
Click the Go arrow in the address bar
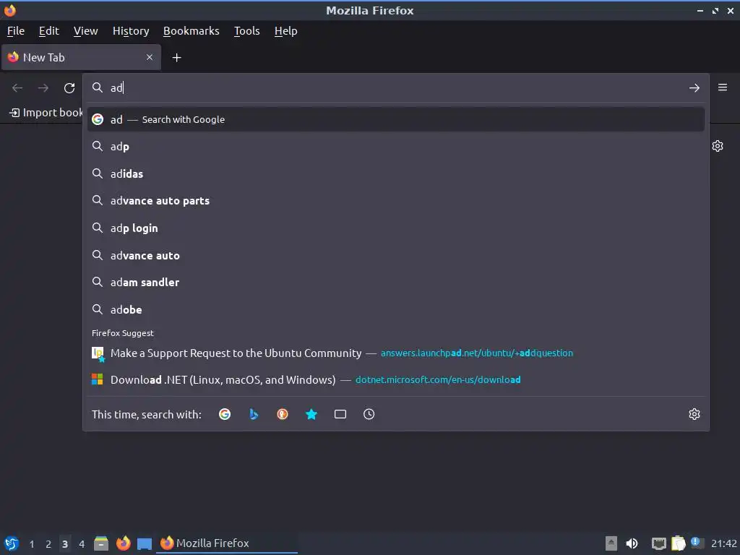click(694, 87)
